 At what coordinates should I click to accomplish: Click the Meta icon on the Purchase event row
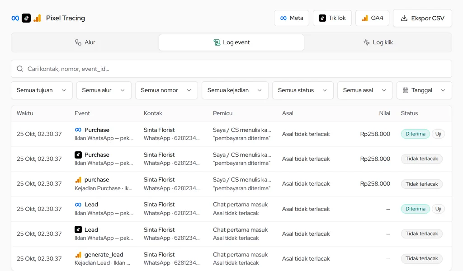[78, 130]
